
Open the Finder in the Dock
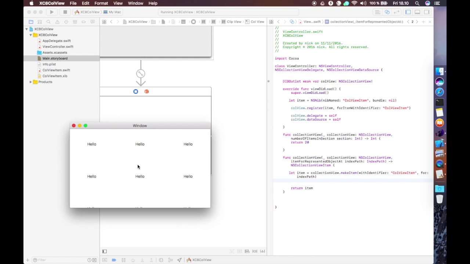[x=440, y=71]
